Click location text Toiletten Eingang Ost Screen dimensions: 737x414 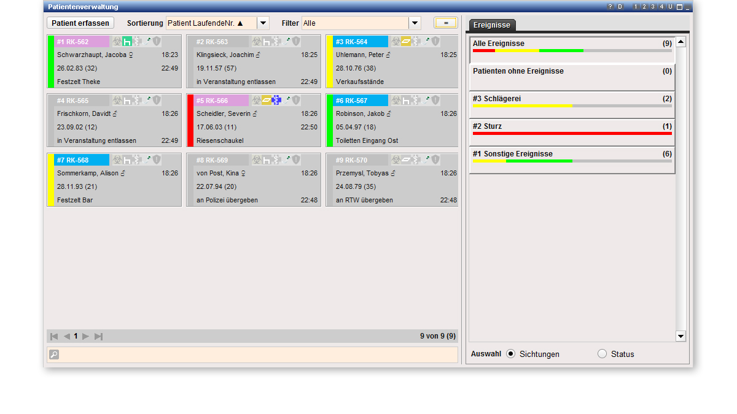coord(367,140)
